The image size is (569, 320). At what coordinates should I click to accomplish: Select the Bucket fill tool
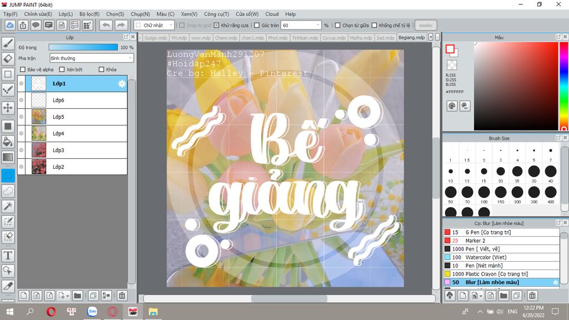pos(8,142)
